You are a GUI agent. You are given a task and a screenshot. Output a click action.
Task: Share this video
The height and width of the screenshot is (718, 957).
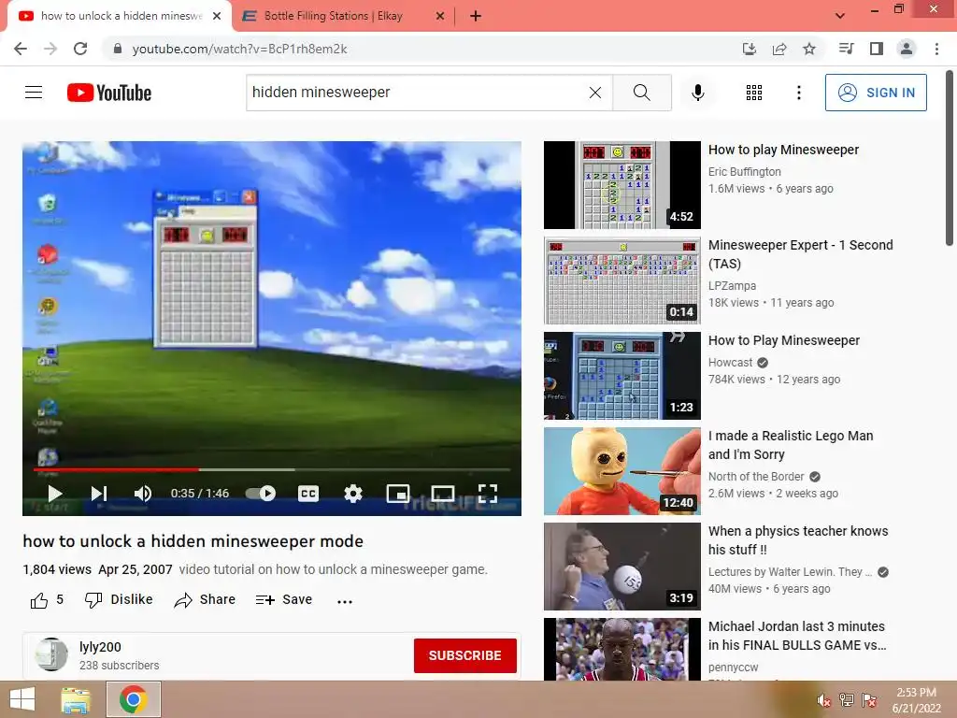coord(205,599)
